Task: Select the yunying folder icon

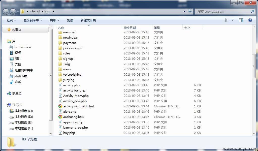Action: (60, 80)
